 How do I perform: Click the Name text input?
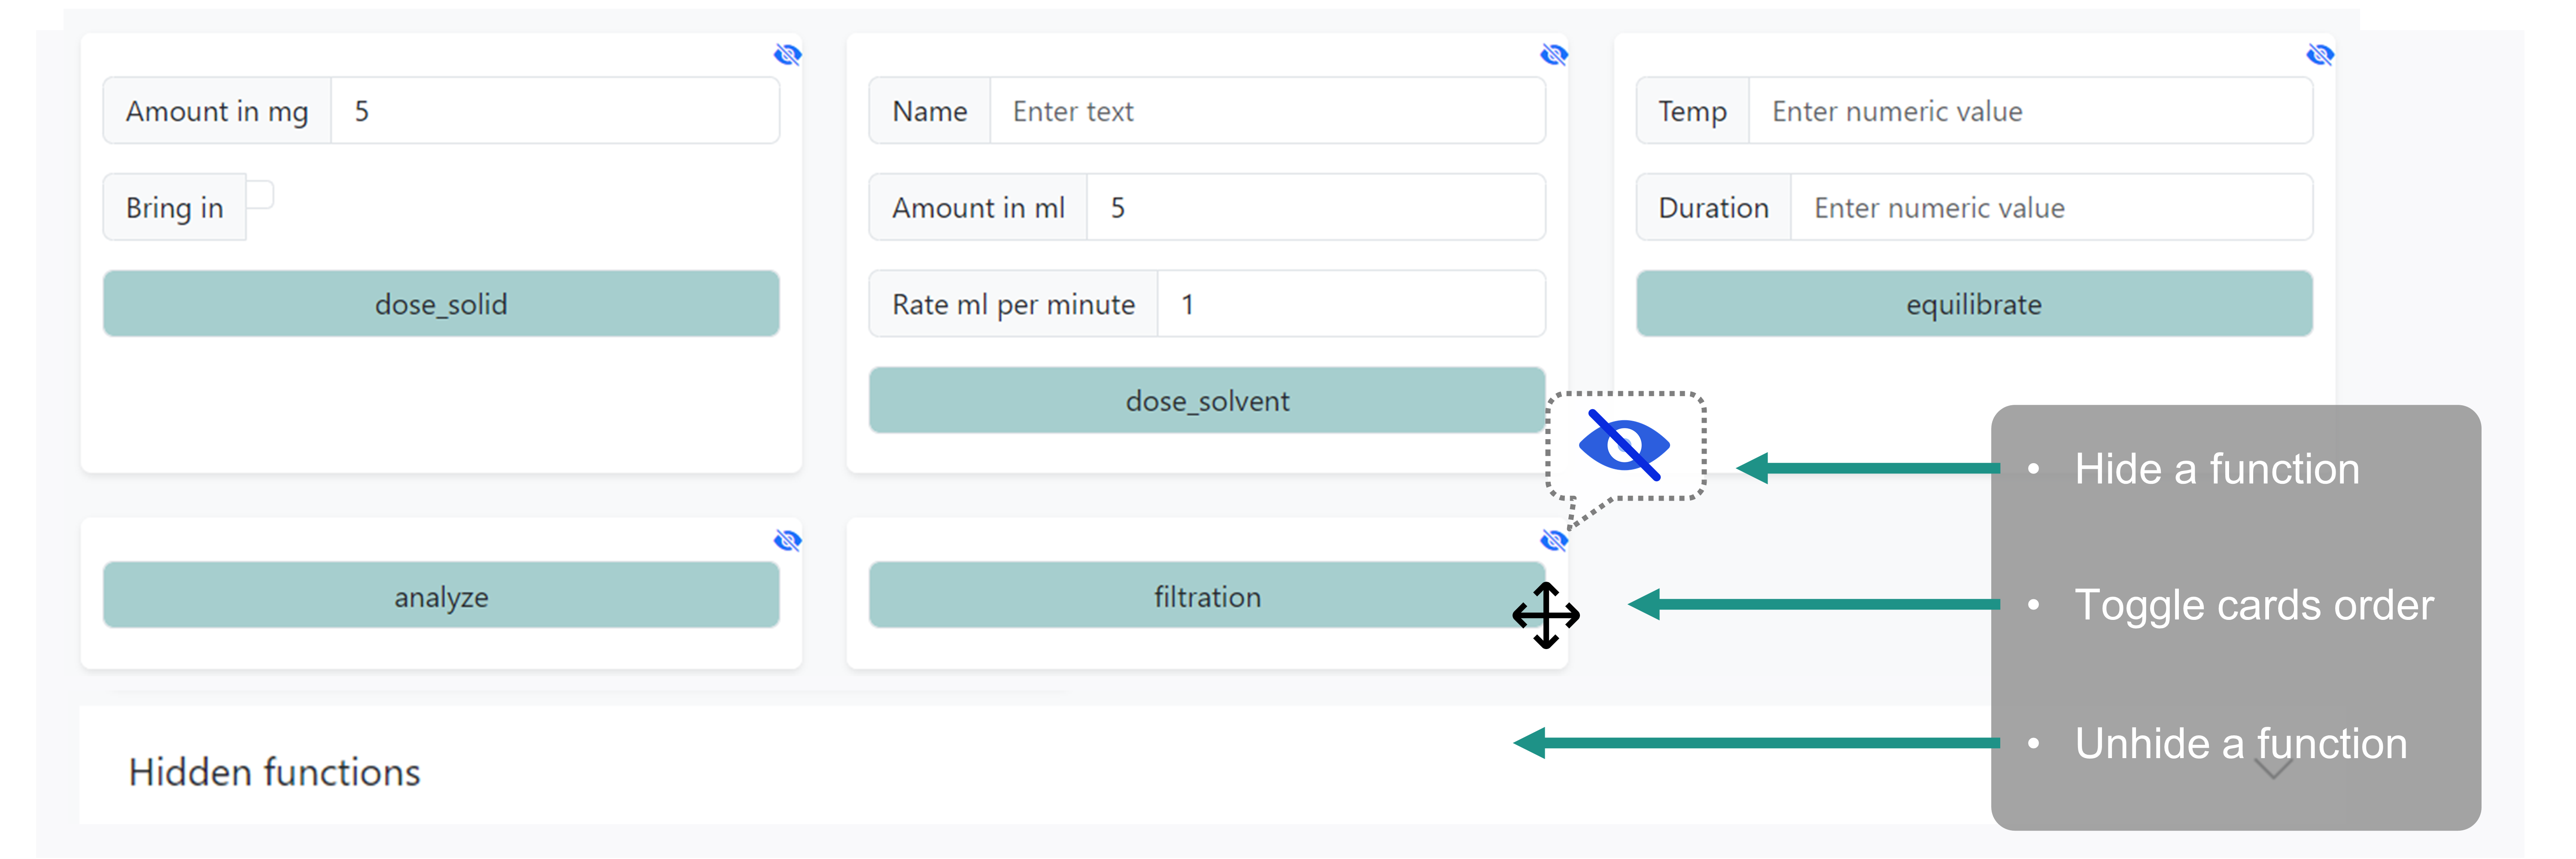pyautogui.click(x=1267, y=111)
